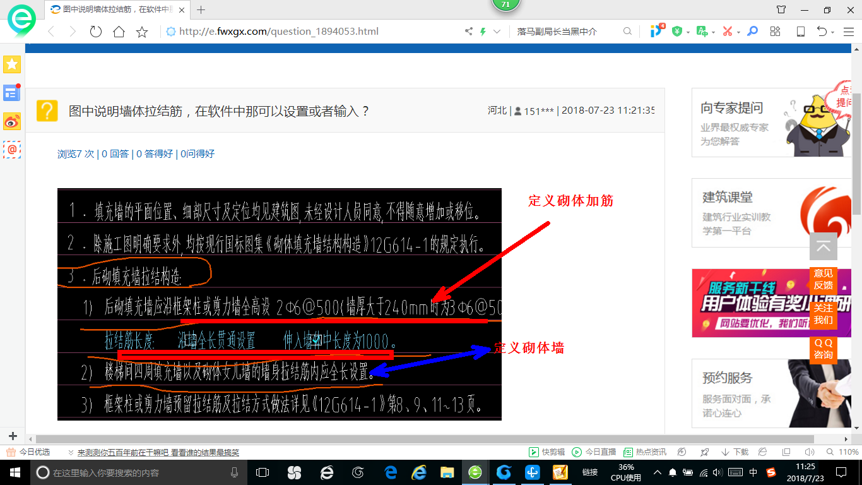The height and width of the screenshot is (485, 862).
Task: Click the back-to-top arrow button
Action: tap(823, 246)
